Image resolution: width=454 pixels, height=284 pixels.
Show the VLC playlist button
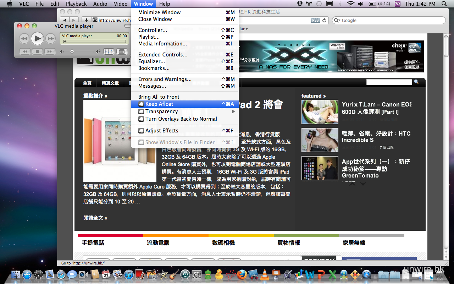[122, 51]
